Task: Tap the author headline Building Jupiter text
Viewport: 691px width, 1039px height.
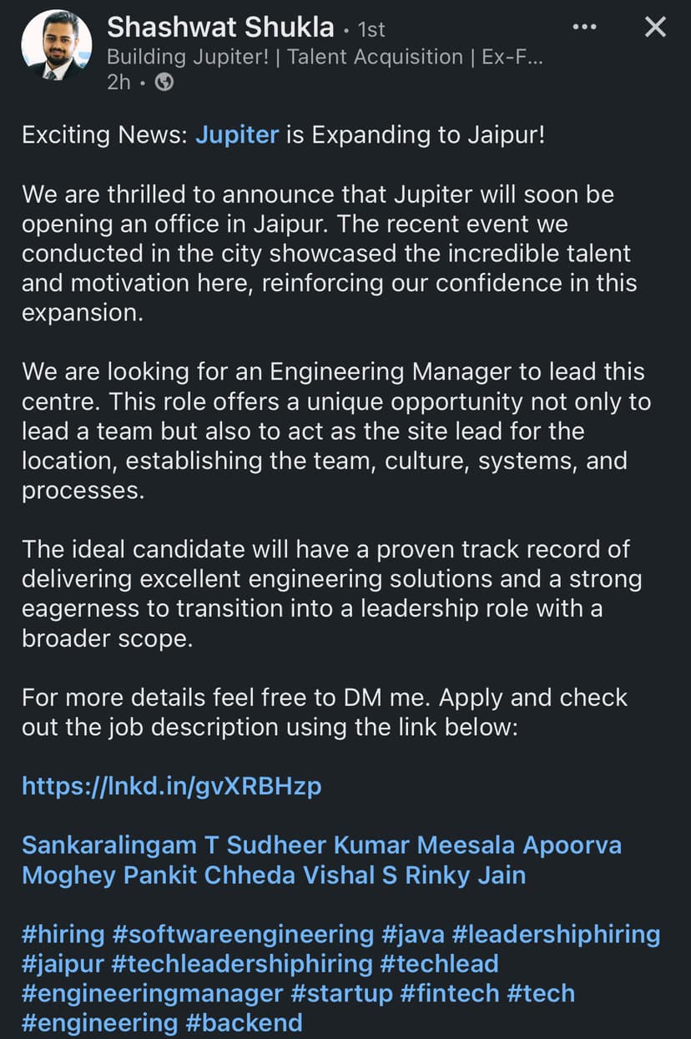Action: point(325,57)
